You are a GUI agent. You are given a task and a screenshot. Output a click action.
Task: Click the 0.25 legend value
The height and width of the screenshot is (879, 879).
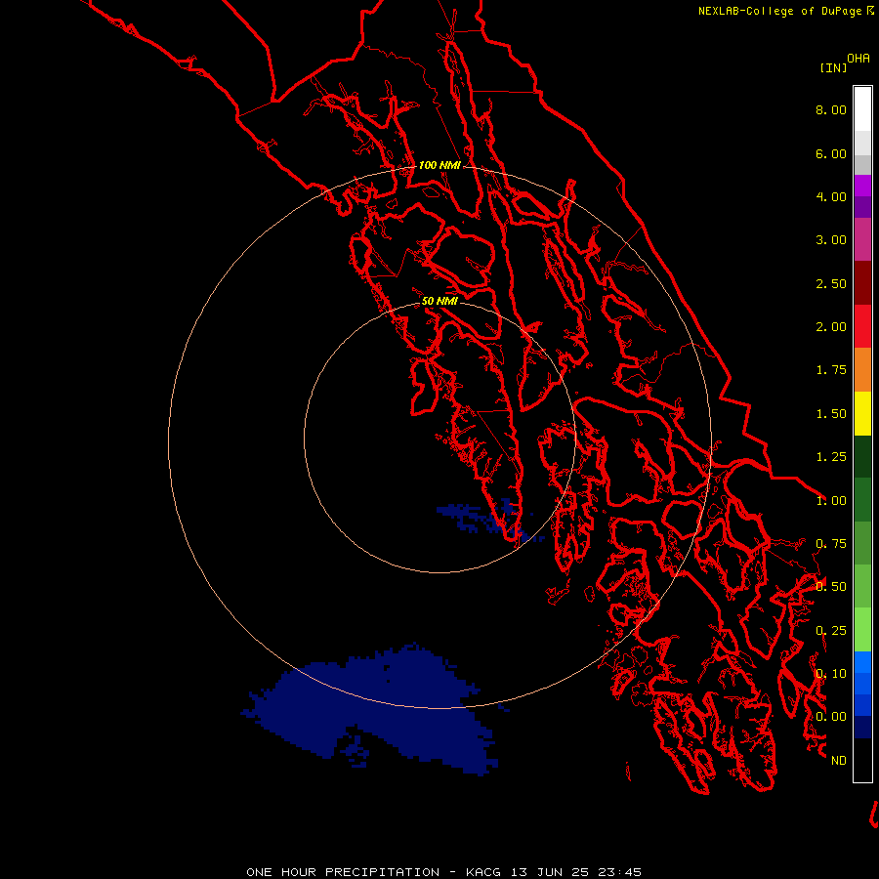[831, 631]
